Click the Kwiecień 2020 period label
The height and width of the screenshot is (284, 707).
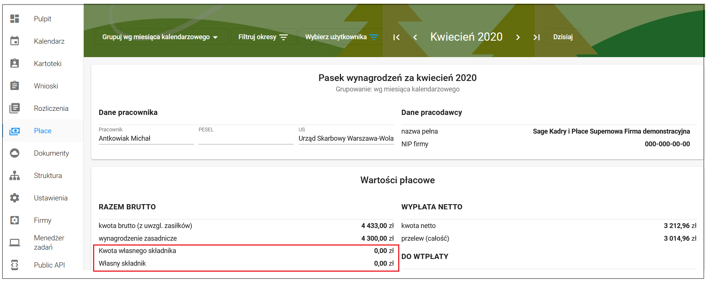click(466, 37)
